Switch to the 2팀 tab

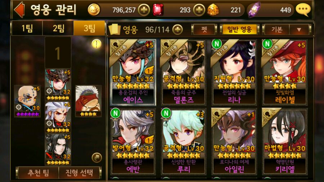click(x=58, y=28)
